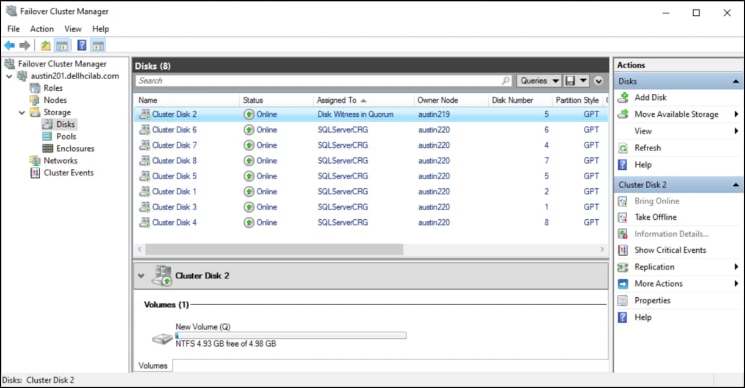Click the Up one level folder icon
Screen dimensions: 745x388
(x=46, y=46)
